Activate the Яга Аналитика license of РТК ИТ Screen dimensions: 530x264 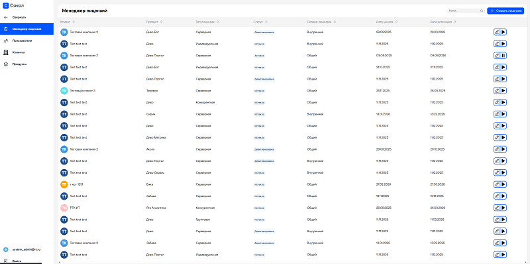(503, 208)
